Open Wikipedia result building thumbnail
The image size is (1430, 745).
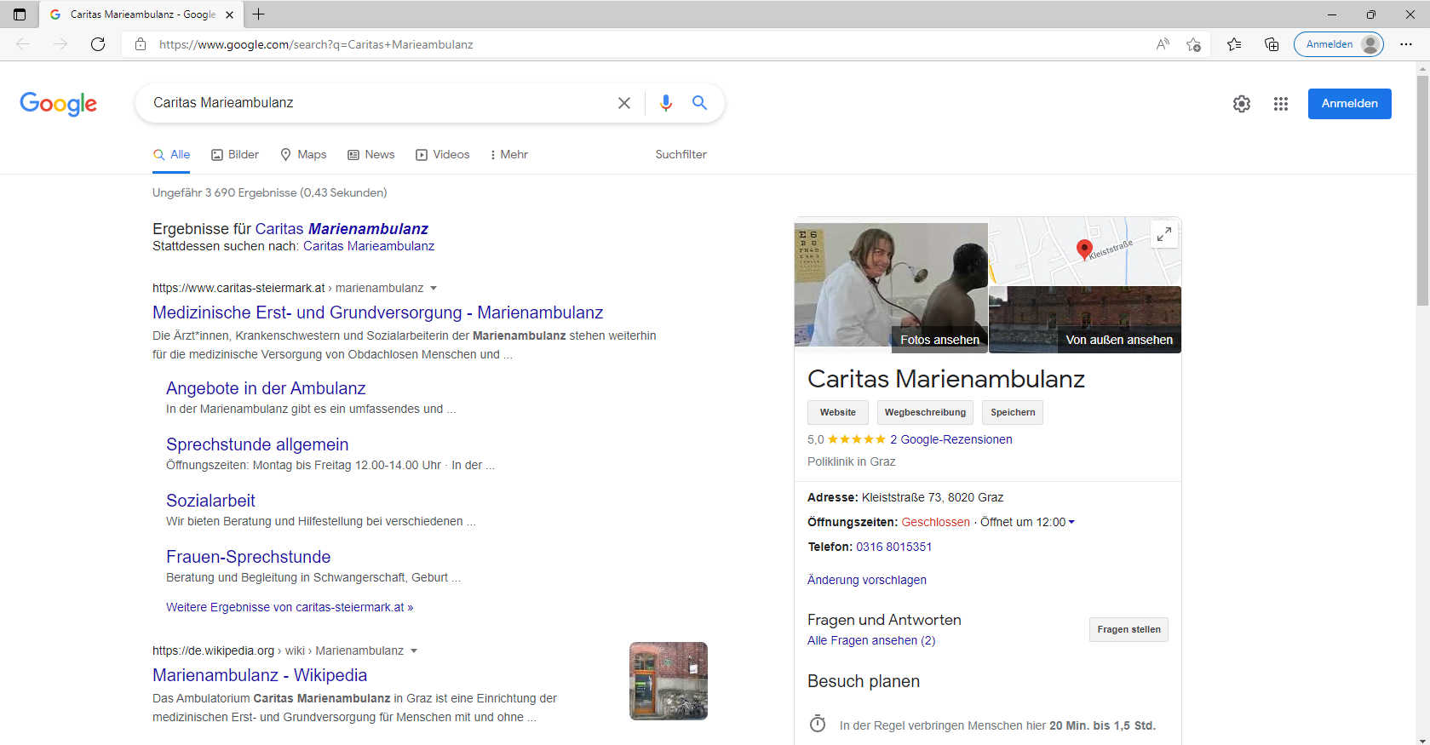[669, 681]
